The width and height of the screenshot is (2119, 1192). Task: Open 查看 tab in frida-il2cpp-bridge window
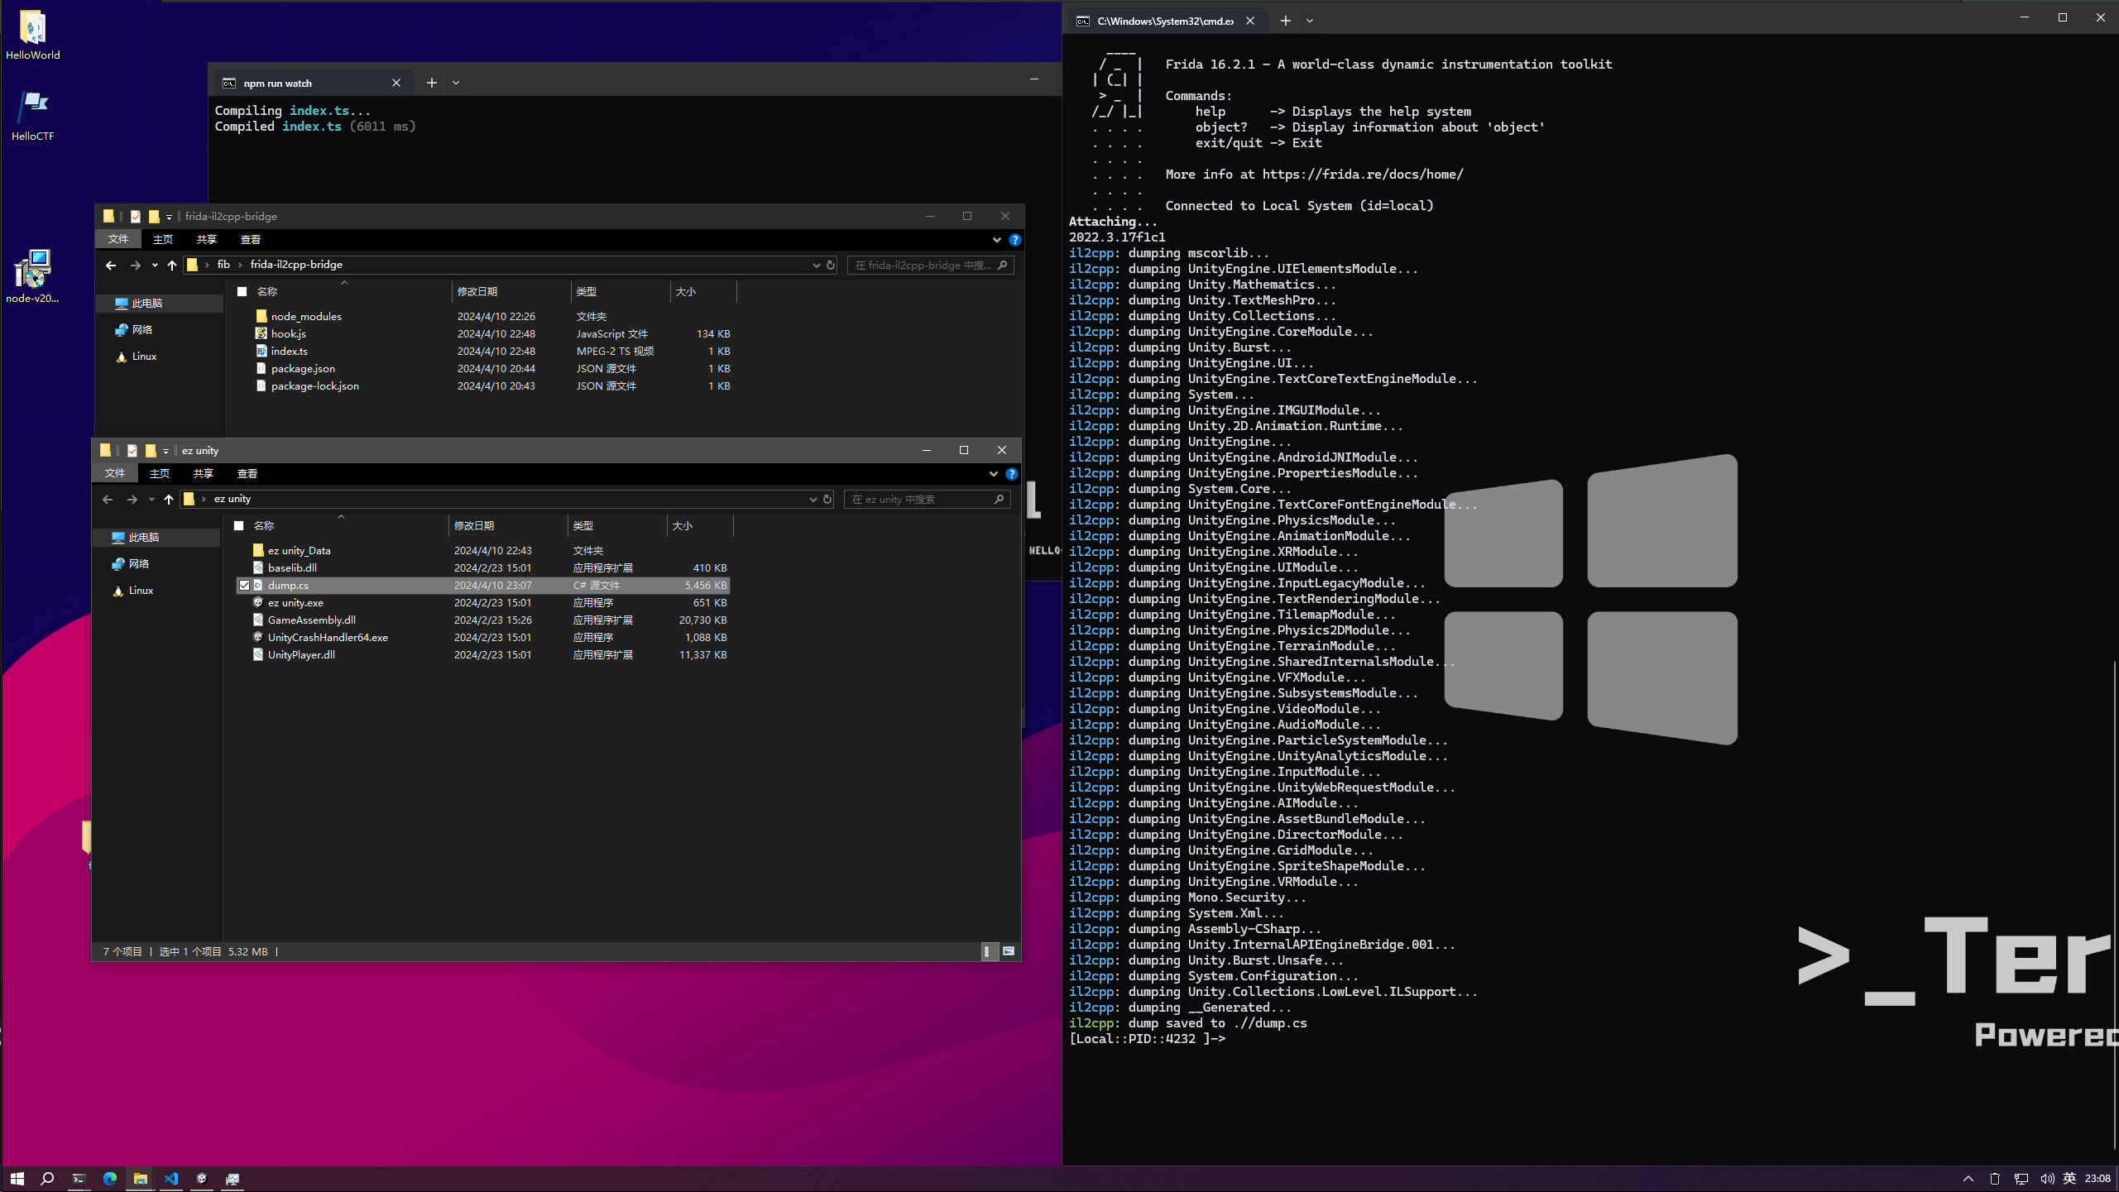click(x=251, y=240)
